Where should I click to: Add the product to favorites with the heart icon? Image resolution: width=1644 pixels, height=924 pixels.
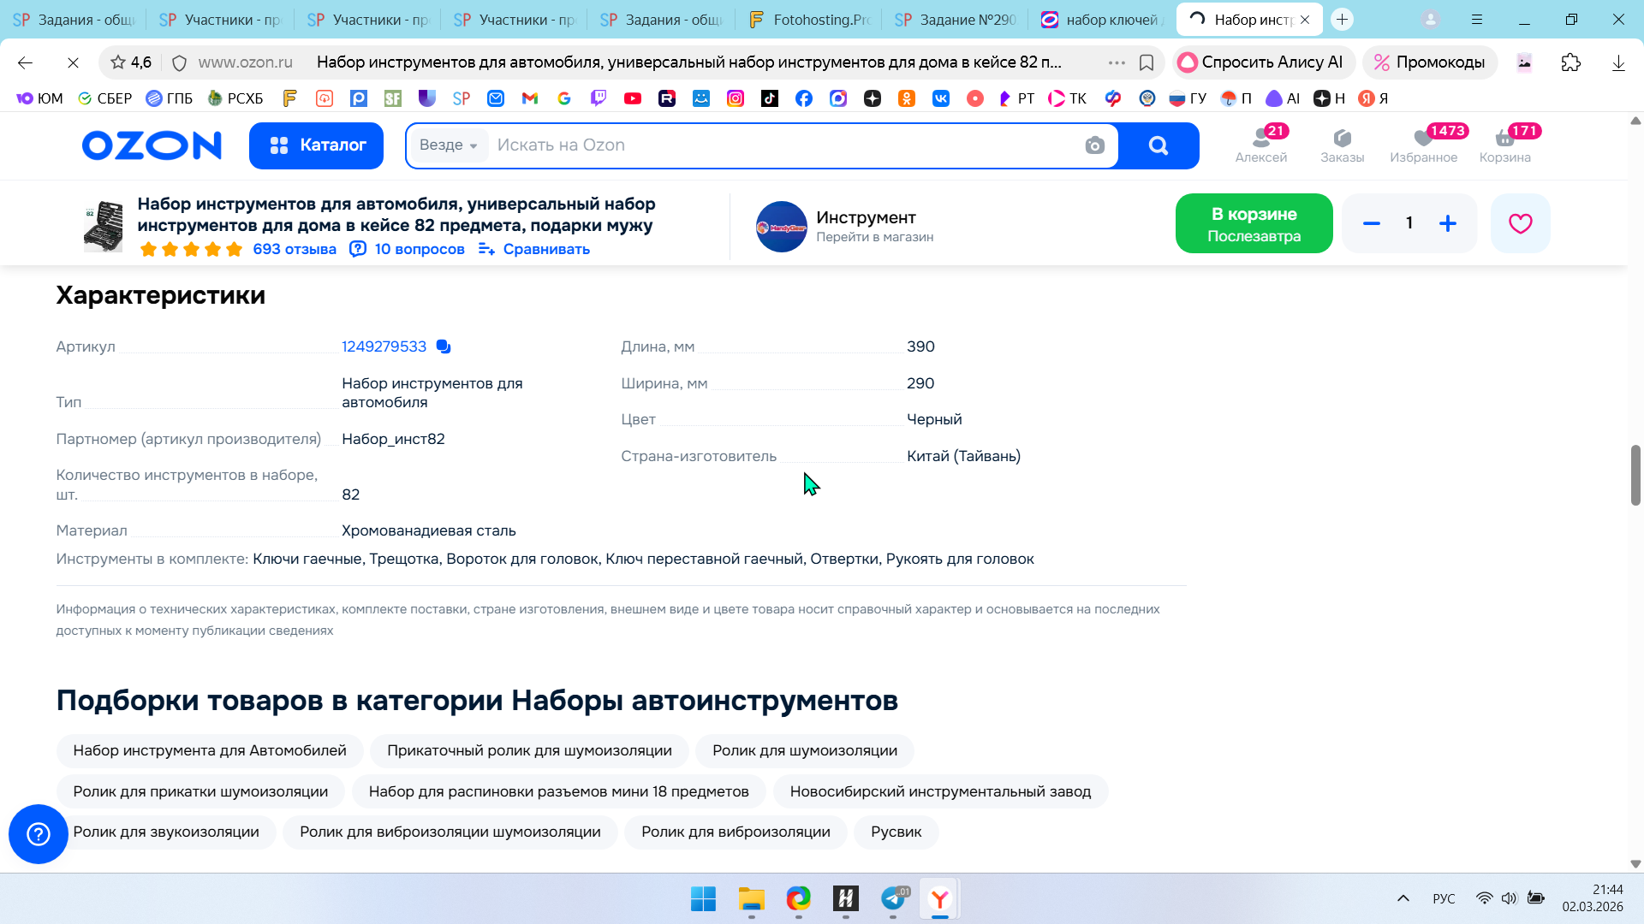(x=1520, y=223)
